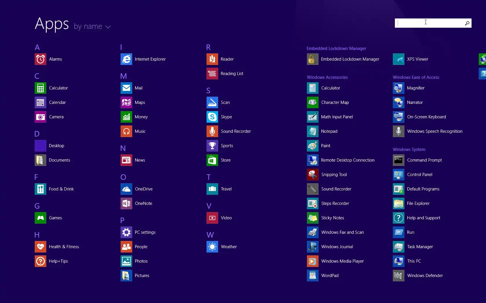Launch the OneDrive app icon

(x=126, y=189)
